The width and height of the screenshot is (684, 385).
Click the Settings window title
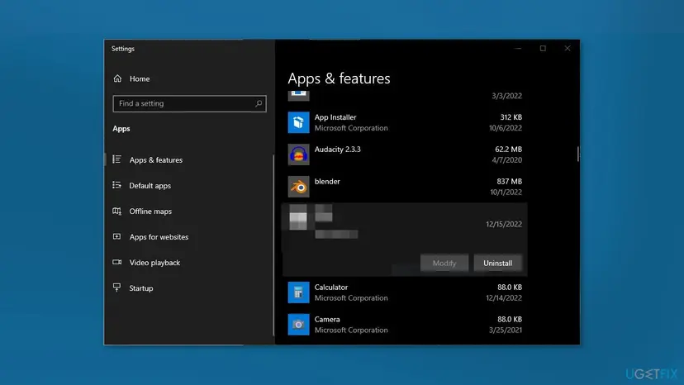(x=122, y=49)
